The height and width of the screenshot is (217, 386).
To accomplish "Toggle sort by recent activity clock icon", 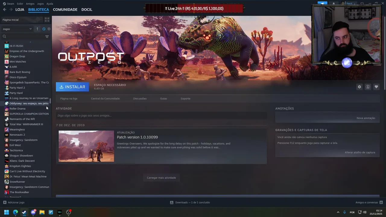I will point(44,29).
